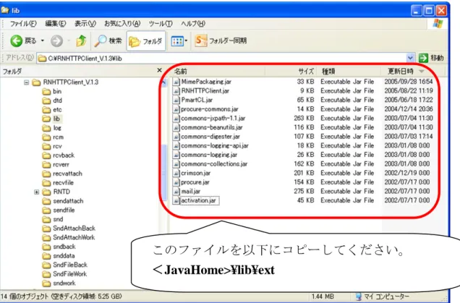This screenshot has width=460, height=303.
Task: Select the rcm folder icon
Action: pyautogui.click(x=46, y=137)
